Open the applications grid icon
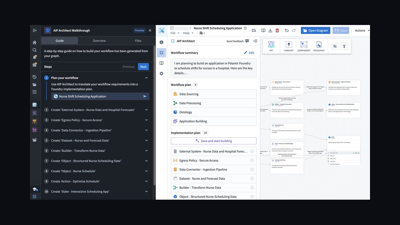Viewport: 400px width, 225px height. click(34, 92)
